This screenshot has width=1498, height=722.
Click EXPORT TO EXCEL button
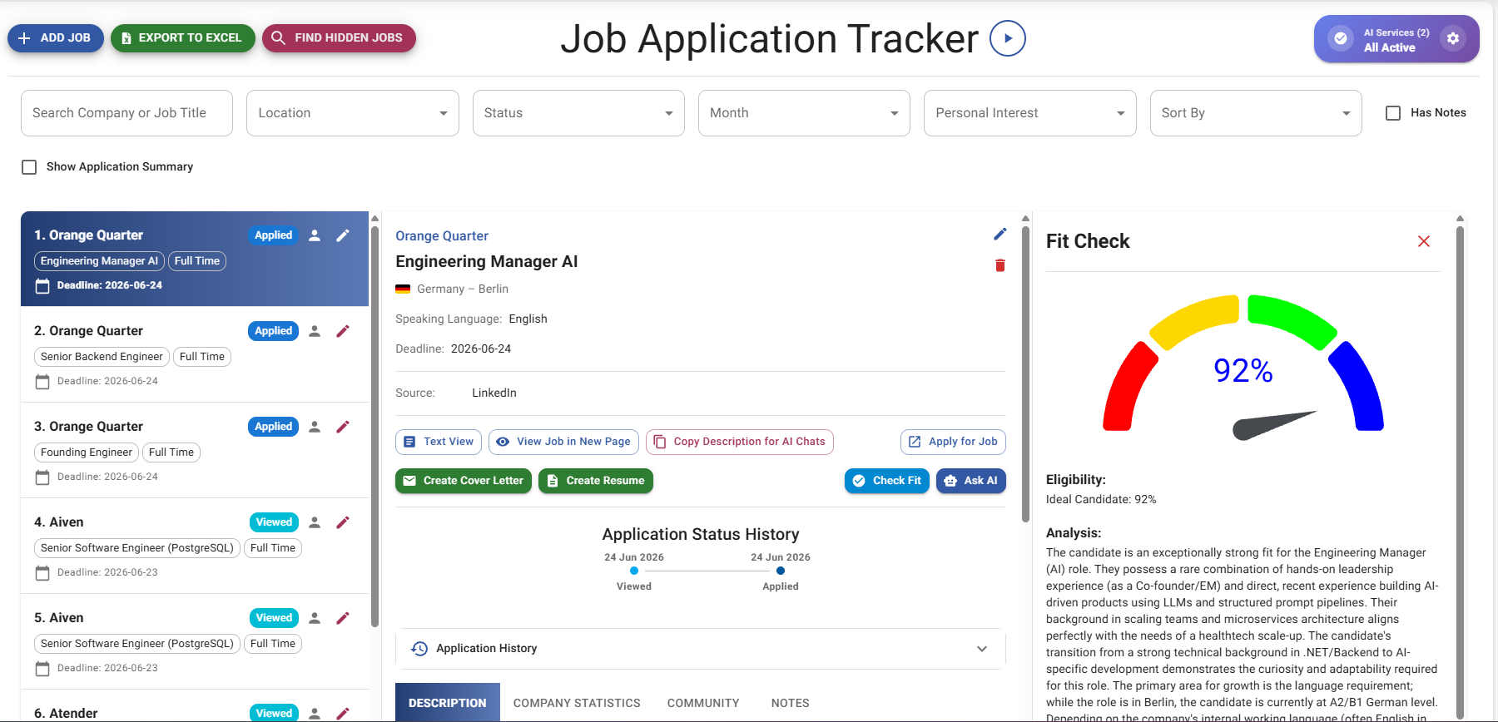click(183, 38)
